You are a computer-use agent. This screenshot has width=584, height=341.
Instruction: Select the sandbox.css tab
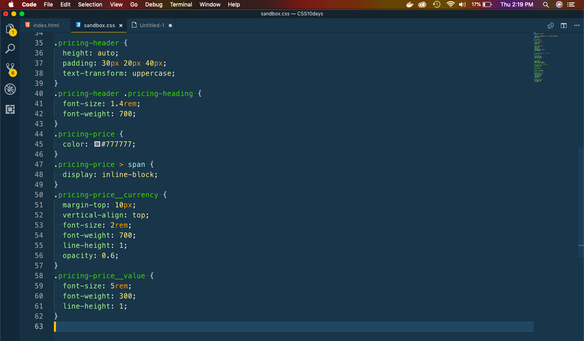click(99, 25)
